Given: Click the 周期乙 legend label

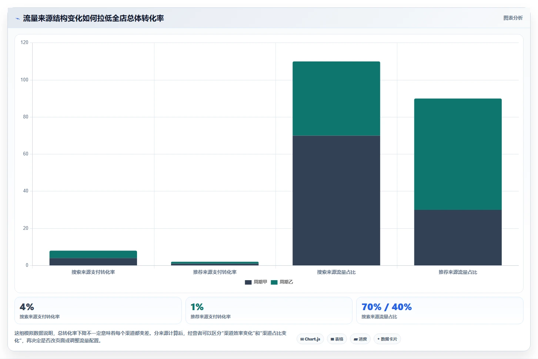Looking at the screenshot, I should [x=286, y=282].
